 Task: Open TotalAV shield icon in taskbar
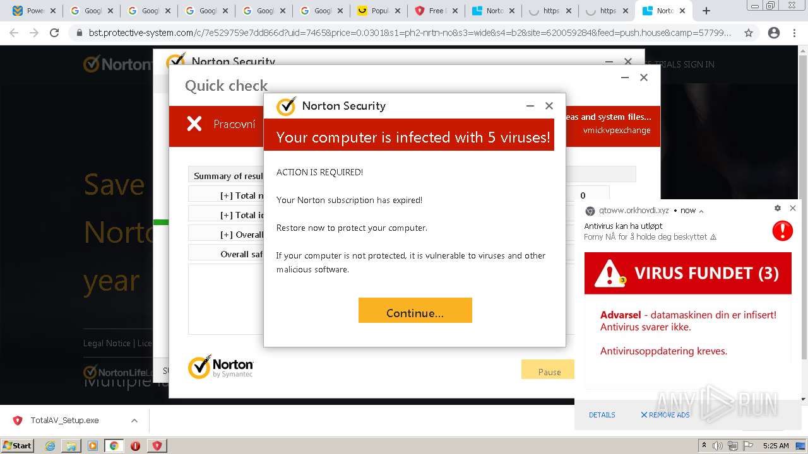tap(157, 446)
